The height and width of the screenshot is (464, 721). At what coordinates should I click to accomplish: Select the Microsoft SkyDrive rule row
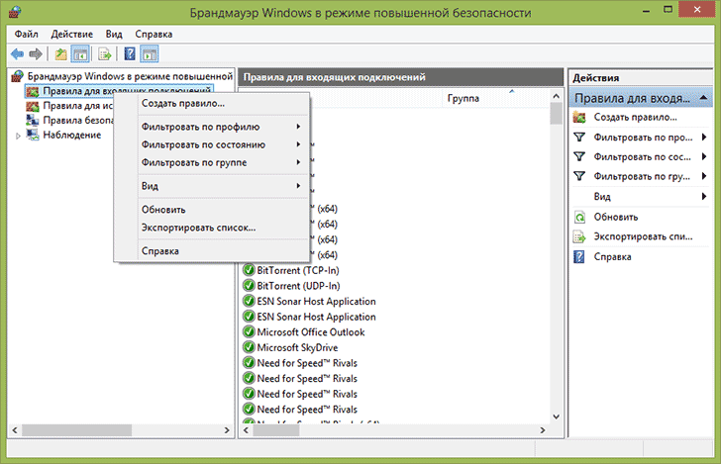click(x=297, y=348)
